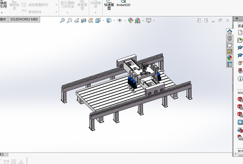The height and width of the screenshot is (164, 243).
Task: Click Smart Dimension icon in bottom toolbar
Action: click(6, 161)
